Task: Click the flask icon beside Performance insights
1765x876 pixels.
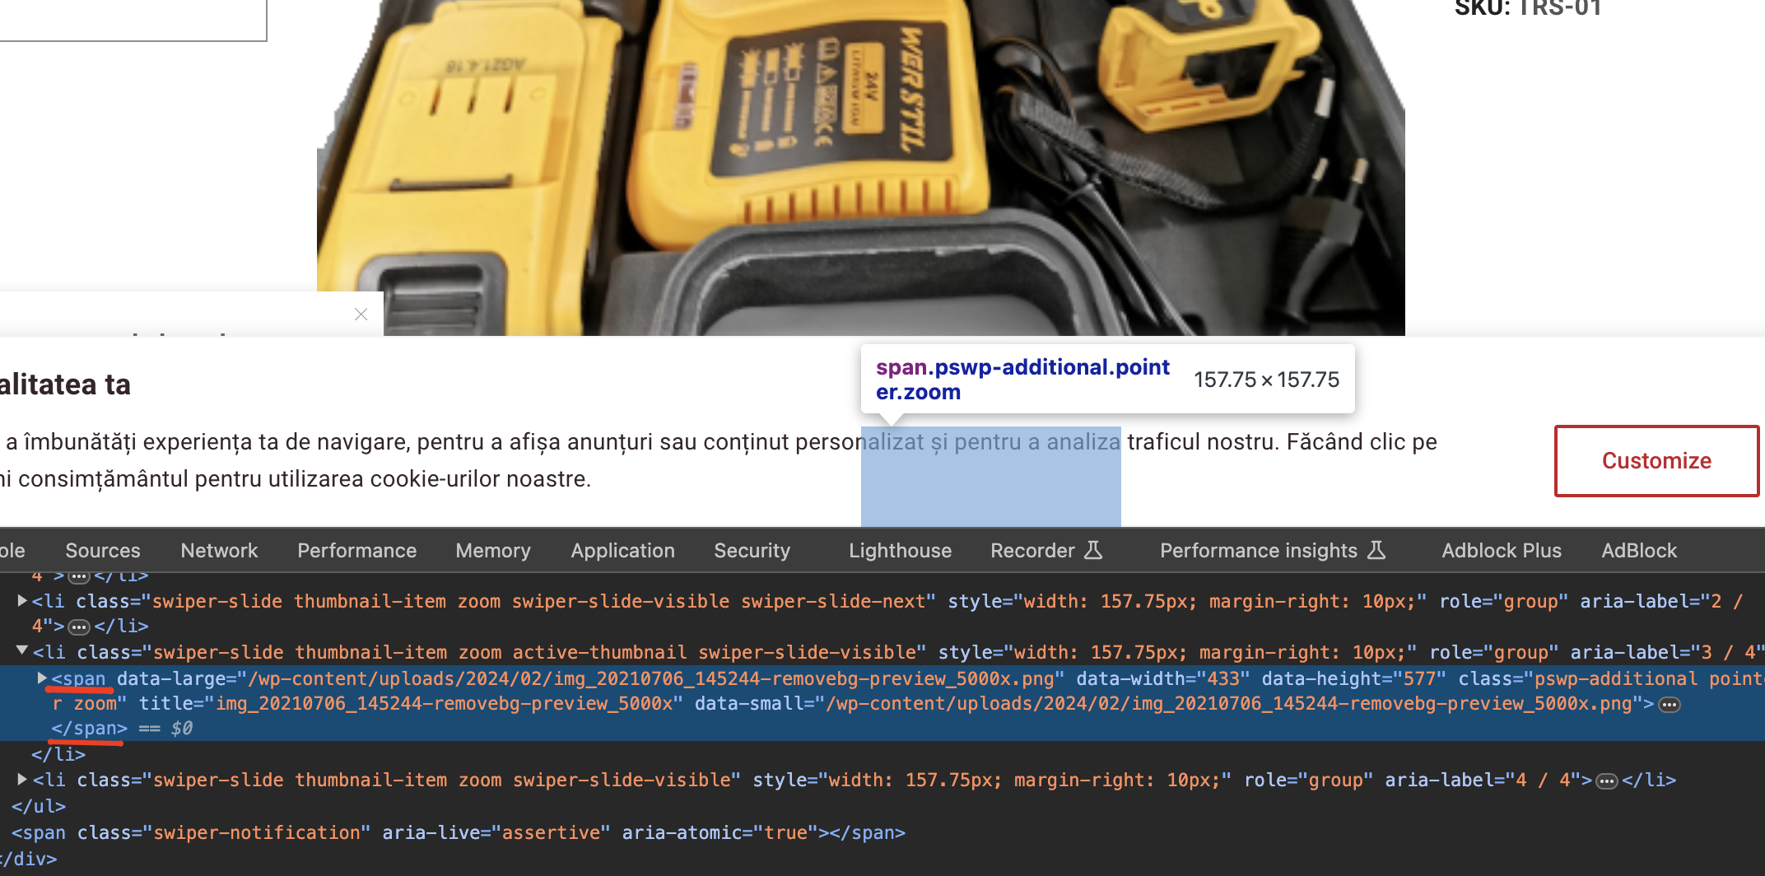Action: tap(1376, 550)
